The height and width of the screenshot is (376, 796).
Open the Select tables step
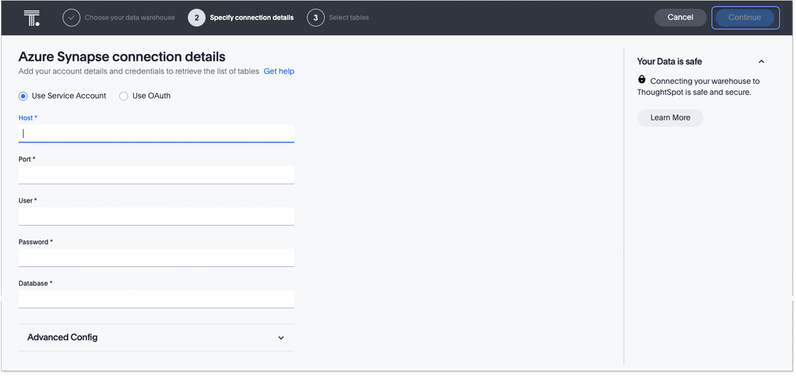pos(349,18)
